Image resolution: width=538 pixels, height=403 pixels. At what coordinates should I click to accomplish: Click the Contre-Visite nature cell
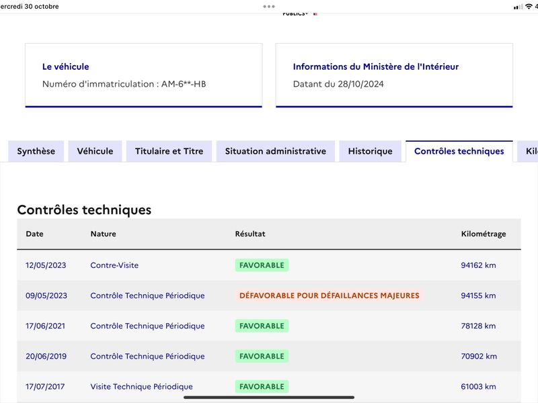(114, 265)
